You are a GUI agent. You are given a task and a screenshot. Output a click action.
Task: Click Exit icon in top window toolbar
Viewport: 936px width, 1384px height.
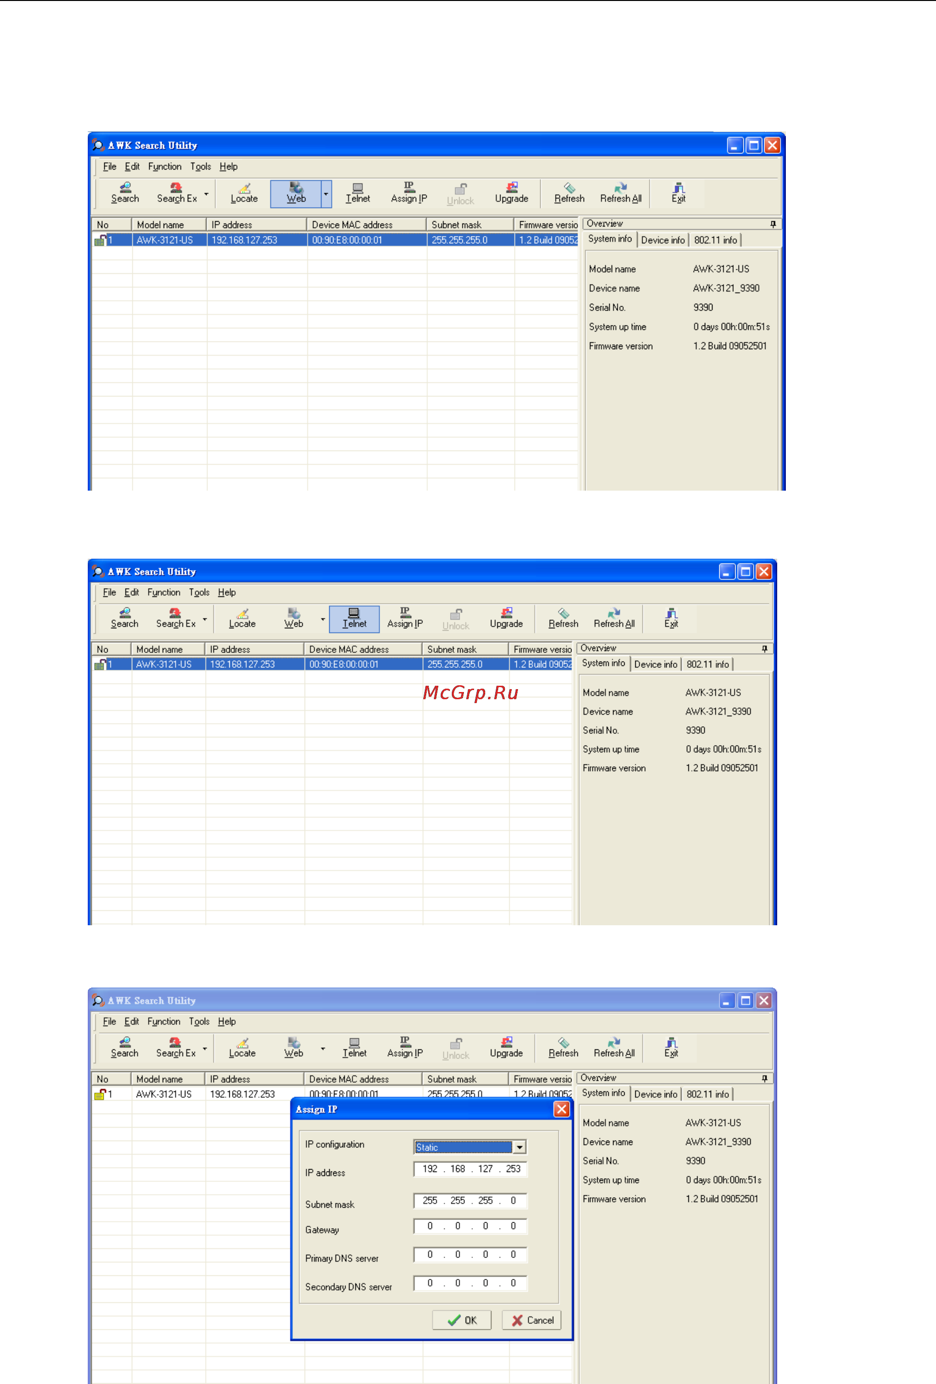pos(678,193)
